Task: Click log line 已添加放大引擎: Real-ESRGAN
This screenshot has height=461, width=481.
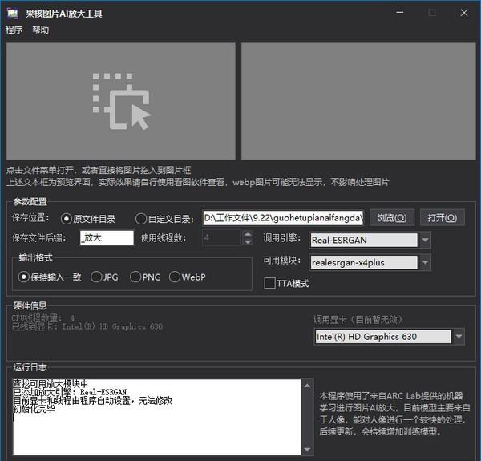Action: pyautogui.click(x=70, y=392)
